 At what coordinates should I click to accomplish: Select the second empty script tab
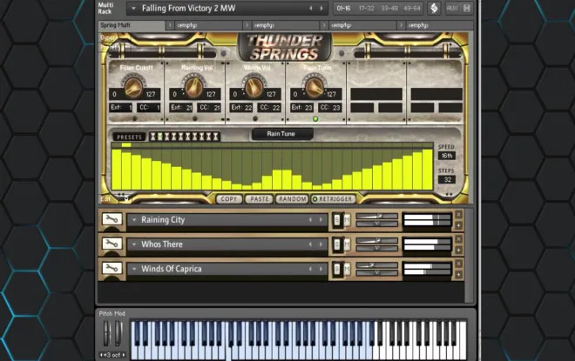[x=285, y=25]
